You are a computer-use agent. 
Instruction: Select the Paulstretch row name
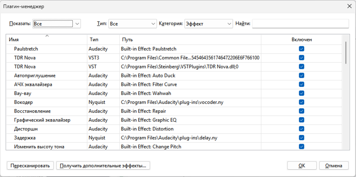click(26, 49)
